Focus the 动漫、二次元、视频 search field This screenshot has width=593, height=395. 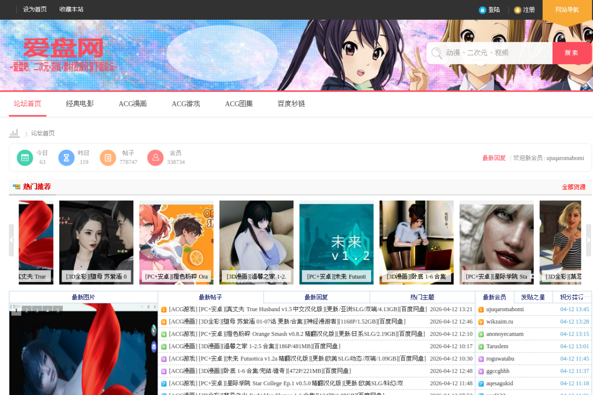pyautogui.click(x=496, y=53)
